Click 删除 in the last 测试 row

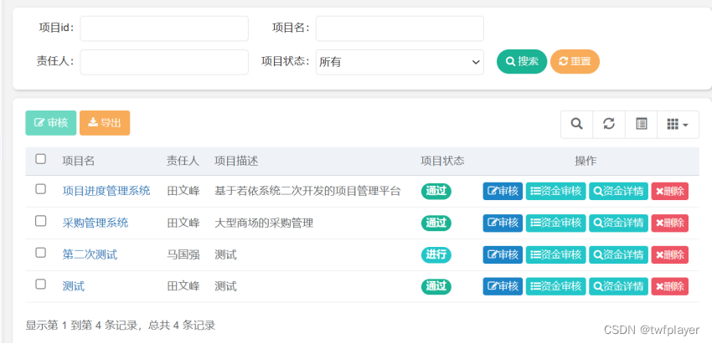[x=670, y=286]
